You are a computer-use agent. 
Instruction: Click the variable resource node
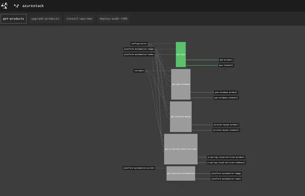coord(139,70)
